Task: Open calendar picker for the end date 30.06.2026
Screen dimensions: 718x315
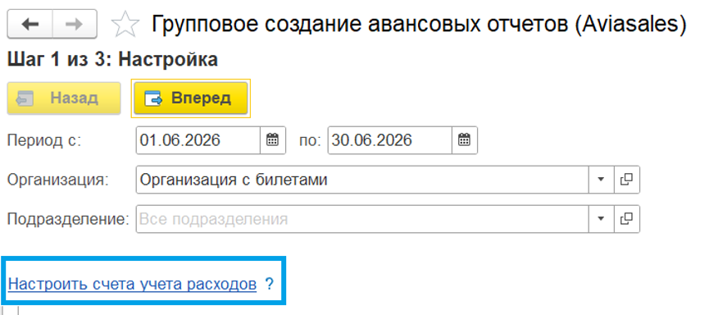Action: coord(464,139)
